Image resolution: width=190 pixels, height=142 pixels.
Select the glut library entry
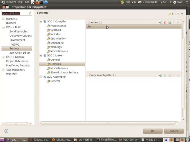(x=89, y=27)
